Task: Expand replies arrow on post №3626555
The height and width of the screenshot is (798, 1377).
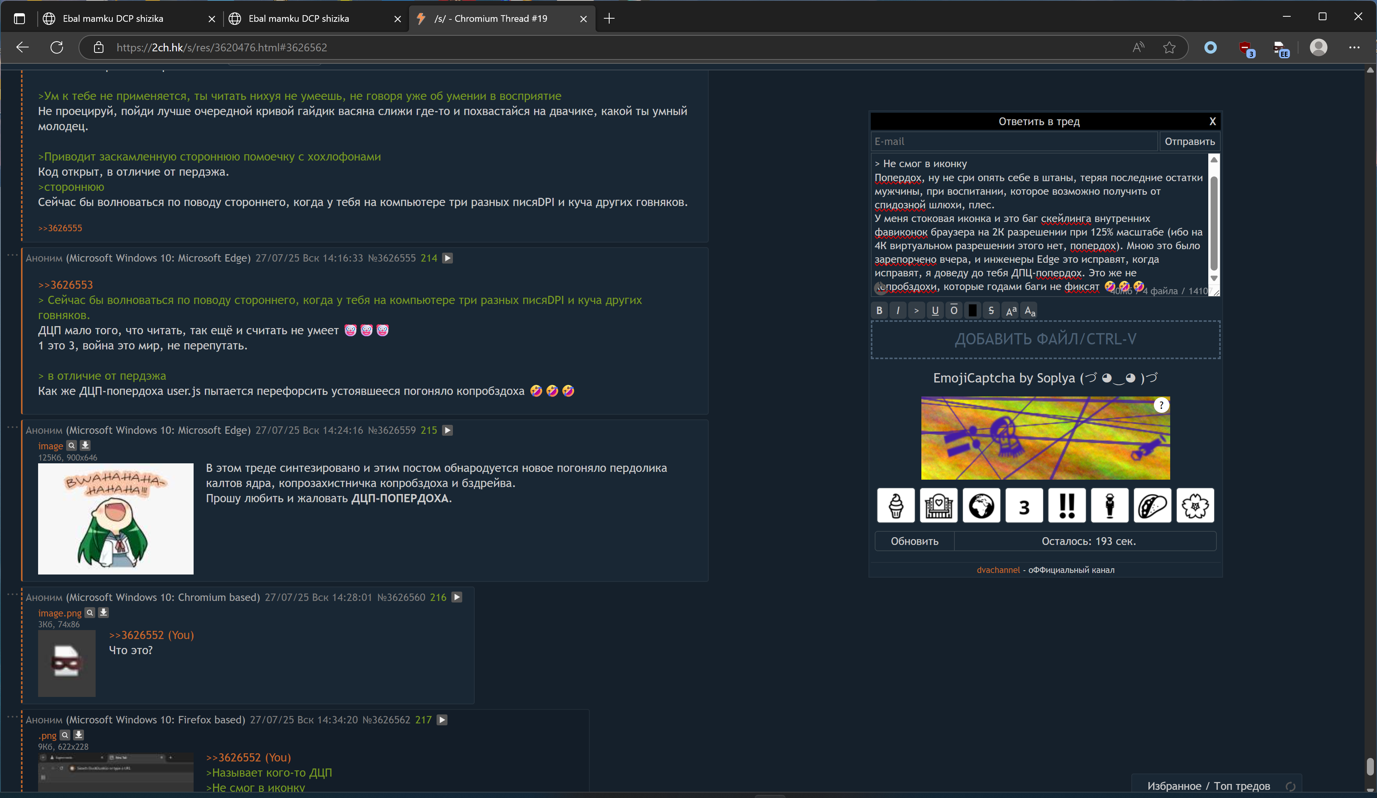Action: [x=447, y=258]
